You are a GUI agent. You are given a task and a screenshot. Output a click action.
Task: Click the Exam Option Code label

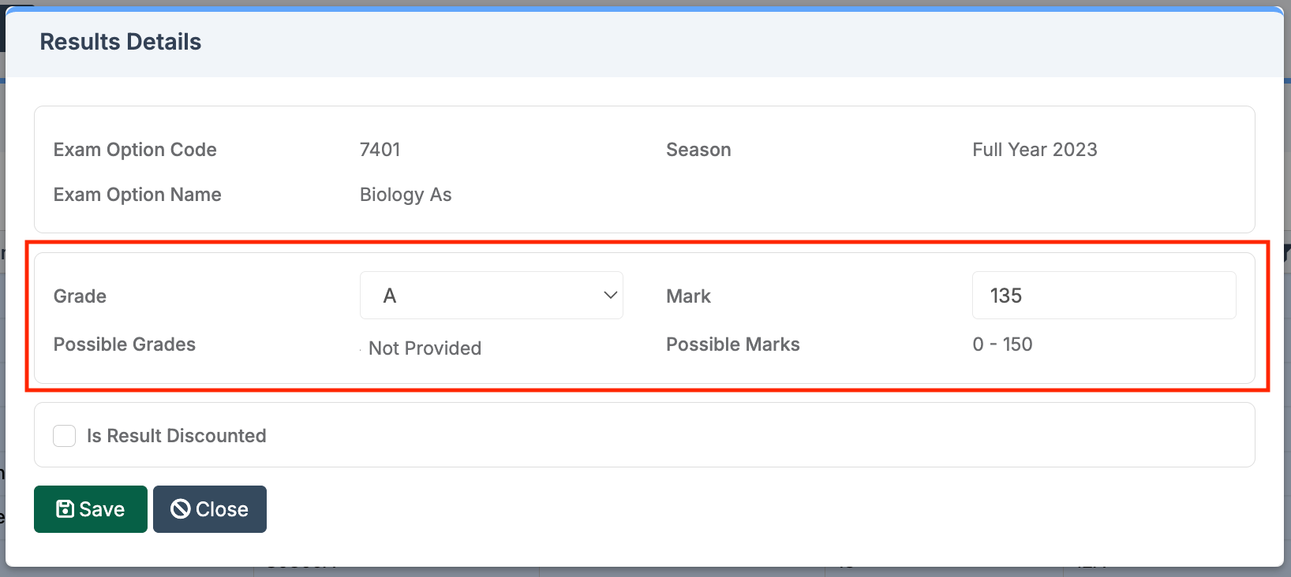click(x=135, y=150)
